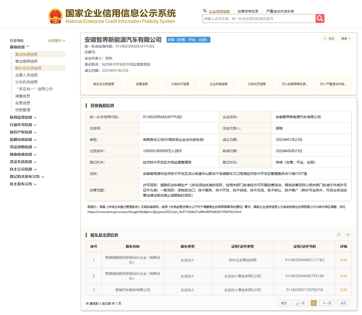Collapse the 基础信息 section

pos(20,47)
